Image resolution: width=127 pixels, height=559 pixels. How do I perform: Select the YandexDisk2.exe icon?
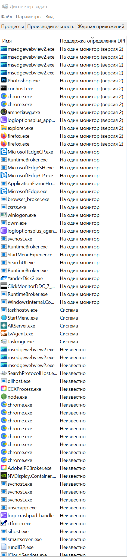tap(4, 278)
